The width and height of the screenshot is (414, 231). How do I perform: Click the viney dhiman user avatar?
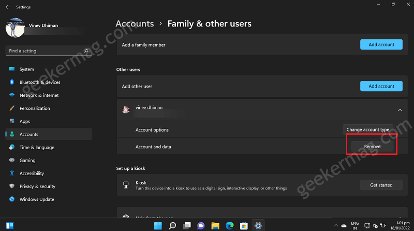pyautogui.click(x=126, y=110)
